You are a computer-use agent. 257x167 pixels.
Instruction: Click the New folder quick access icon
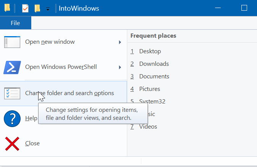(x=37, y=8)
